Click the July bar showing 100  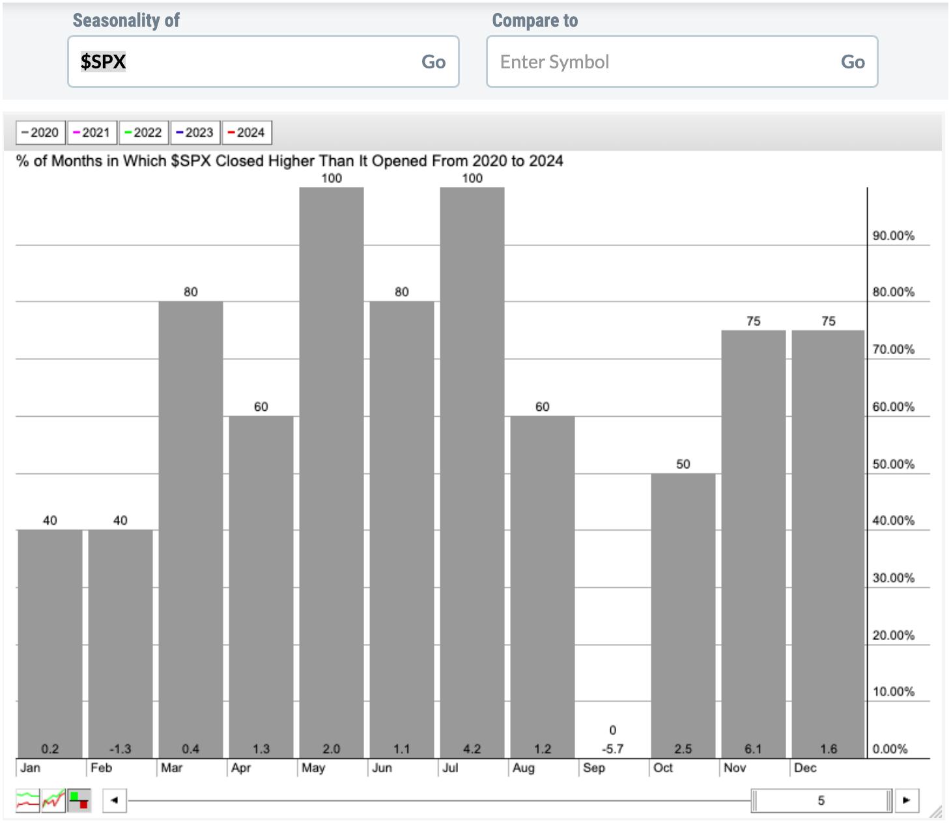coord(472,469)
